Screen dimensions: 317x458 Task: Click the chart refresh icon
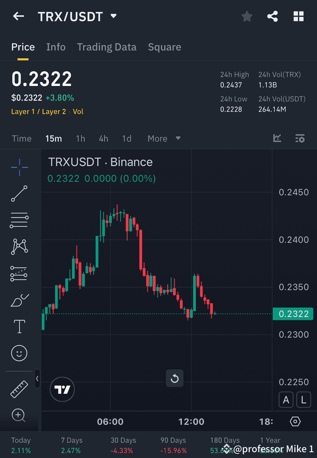pyautogui.click(x=175, y=378)
